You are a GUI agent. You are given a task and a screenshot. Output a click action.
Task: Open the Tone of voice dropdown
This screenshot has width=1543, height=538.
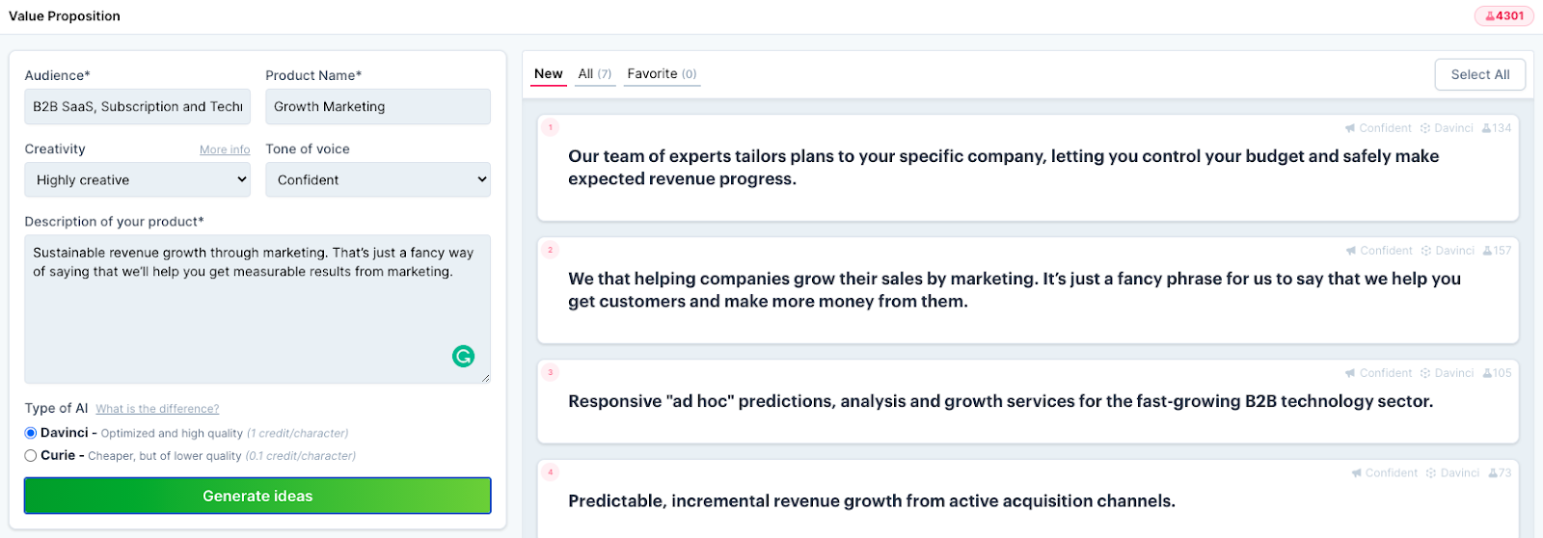point(378,180)
